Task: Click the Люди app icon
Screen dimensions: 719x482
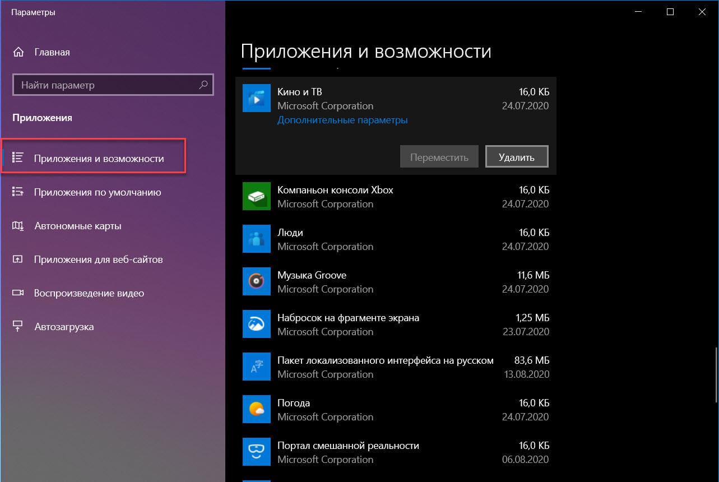Action: click(x=257, y=239)
